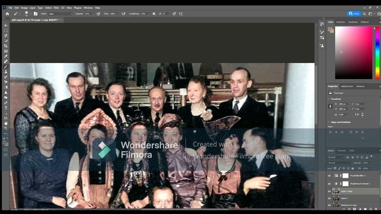The height and width of the screenshot is (214, 381).
Task: Select the History Brush tool
Action: pyautogui.click(x=5, y=77)
